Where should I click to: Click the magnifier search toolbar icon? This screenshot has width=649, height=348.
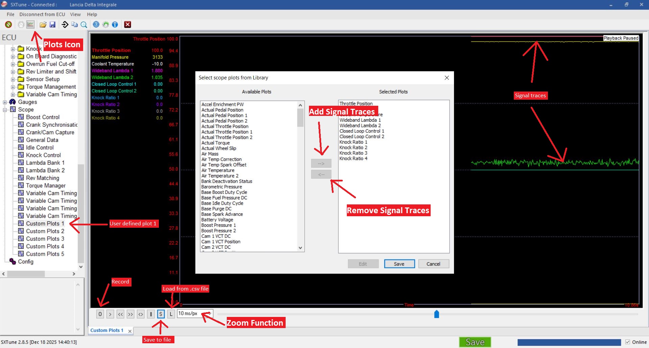(x=84, y=25)
